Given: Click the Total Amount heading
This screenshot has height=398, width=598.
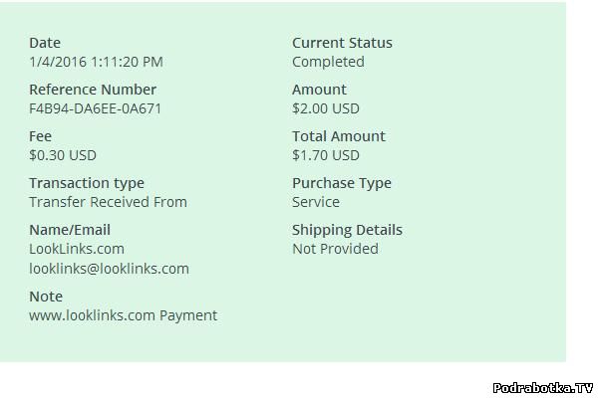Looking at the screenshot, I should click(x=339, y=136).
